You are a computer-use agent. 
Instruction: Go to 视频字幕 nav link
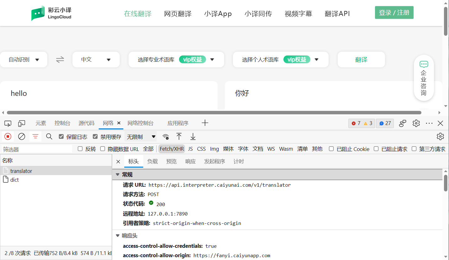click(x=298, y=14)
